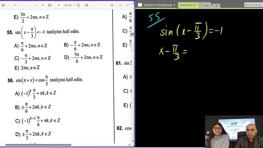This screenshot has height=148, width=263.
Task: Click the question number 55 label
Action: point(10,32)
